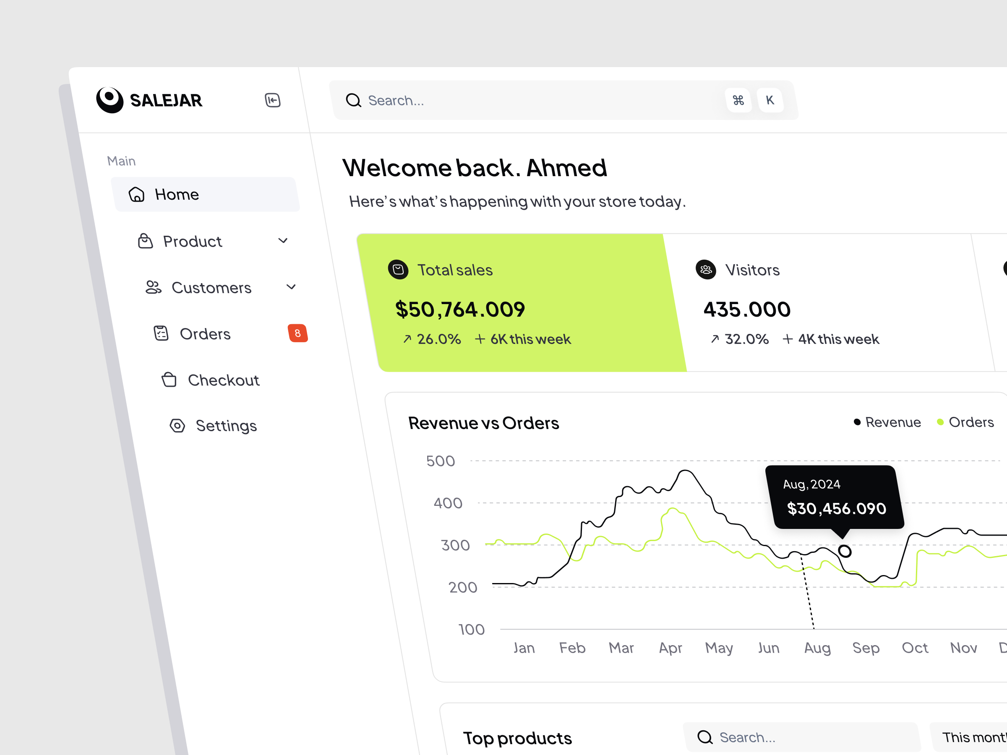1007x755 pixels.
Task: Click the Revenue vs Orders heading
Action: tap(483, 423)
